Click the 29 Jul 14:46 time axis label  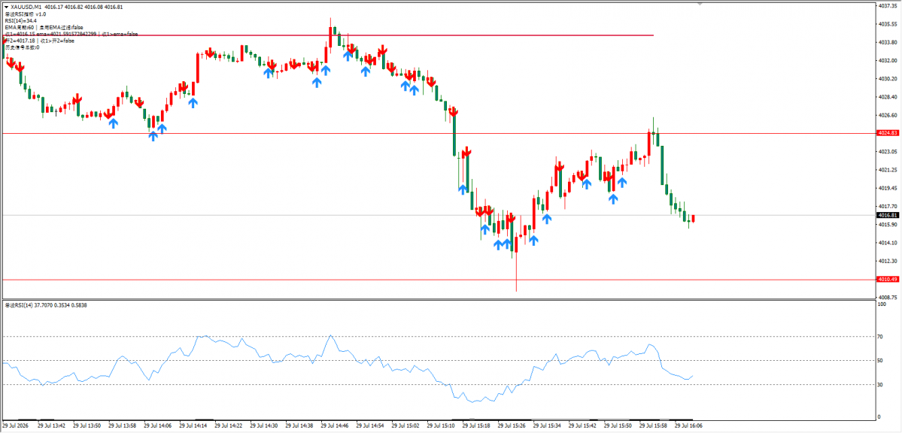click(335, 426)
